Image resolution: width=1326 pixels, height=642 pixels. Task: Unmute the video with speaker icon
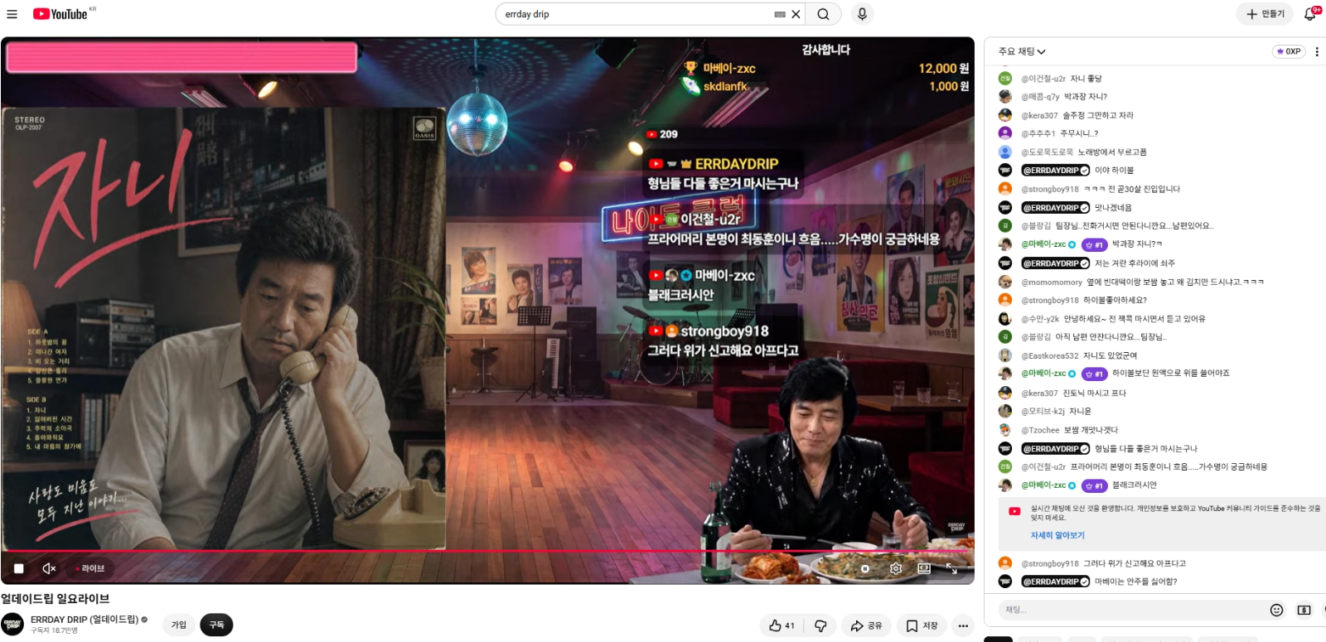tap(49, 568)
